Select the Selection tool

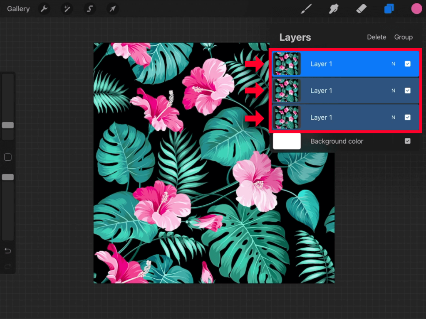click(89, 8)
